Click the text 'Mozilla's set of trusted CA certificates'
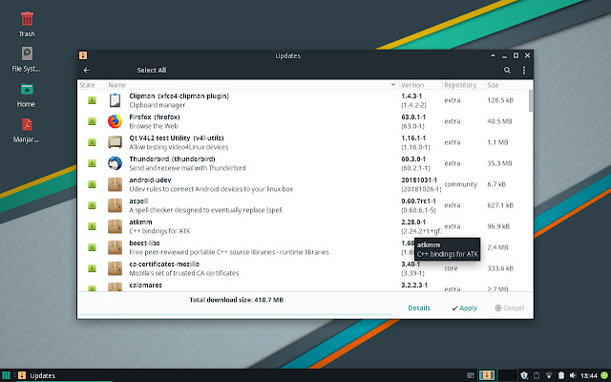The image size is (611, 382). [x=184, y=273]
